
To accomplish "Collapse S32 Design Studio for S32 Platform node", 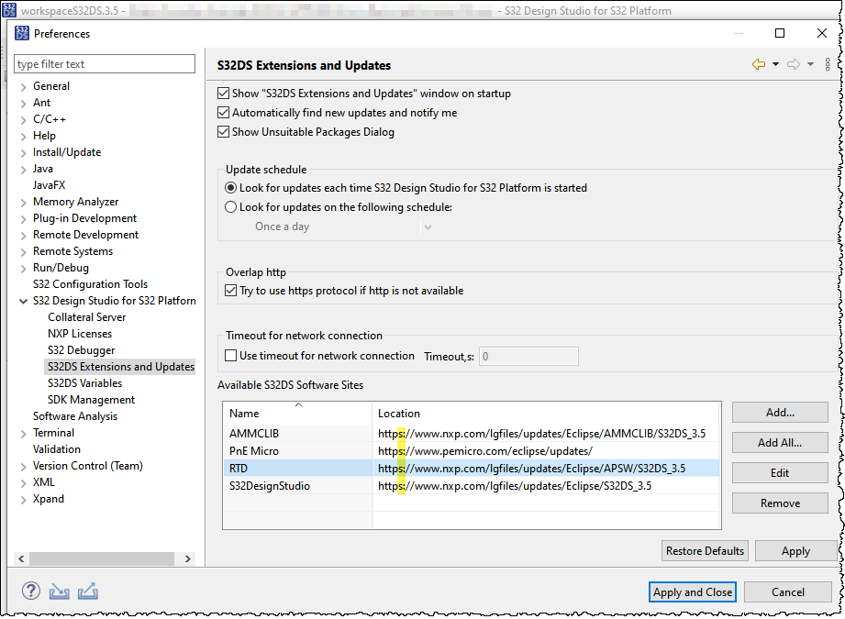I will (23, 301).
